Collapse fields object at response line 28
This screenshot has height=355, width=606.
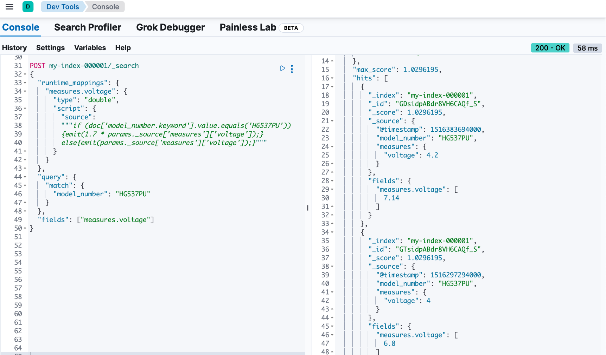(x=332, y=181)
